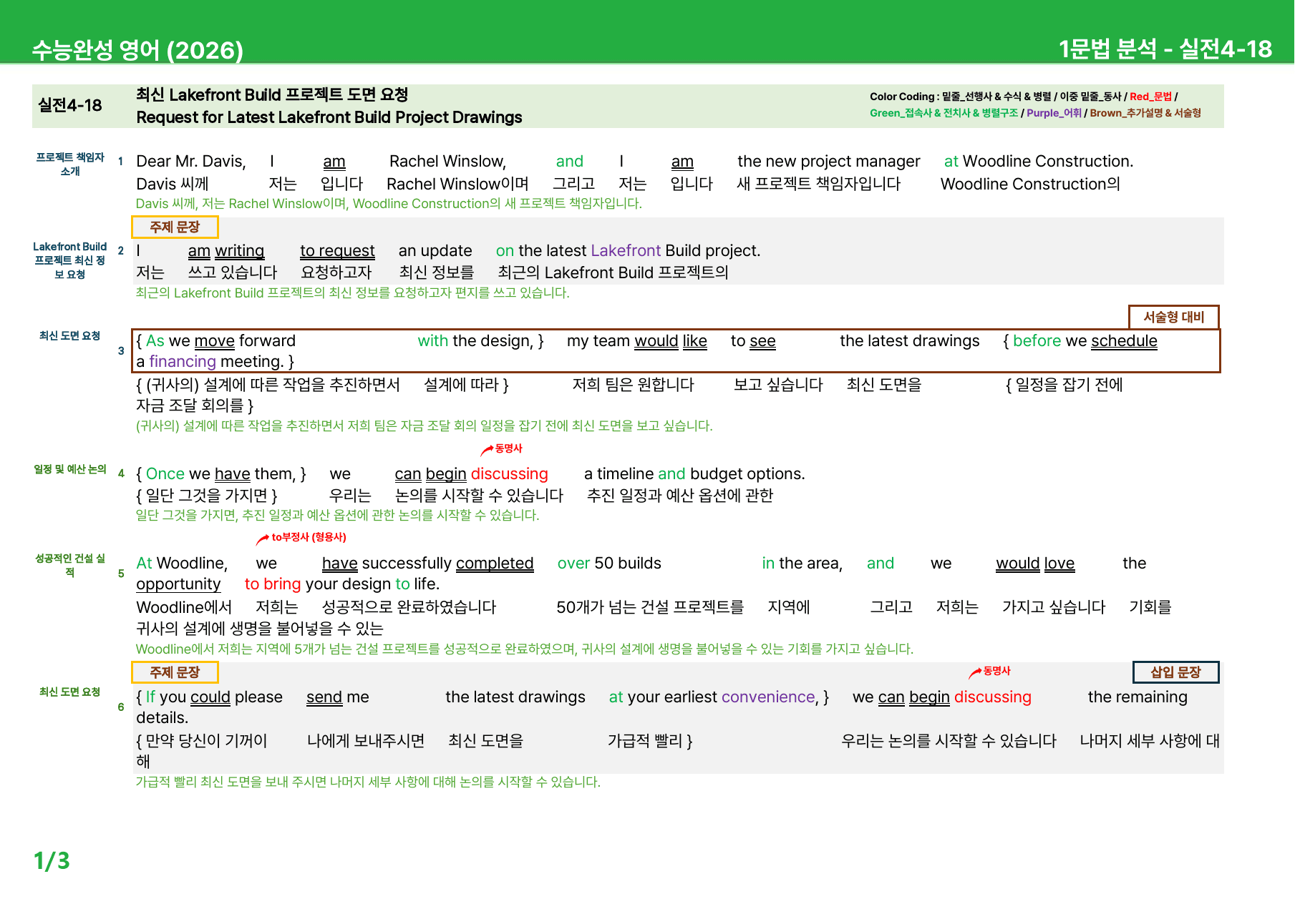Click Korean gloss 논의를 시작할 수 있습니다 in sentence 4

[x=480, y=496]
